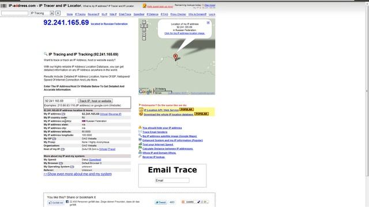This screenshot has height=207, width=369.
Task: Click the page vertical scrollbar
Action: pyautogui.click(x=367, y=90)
